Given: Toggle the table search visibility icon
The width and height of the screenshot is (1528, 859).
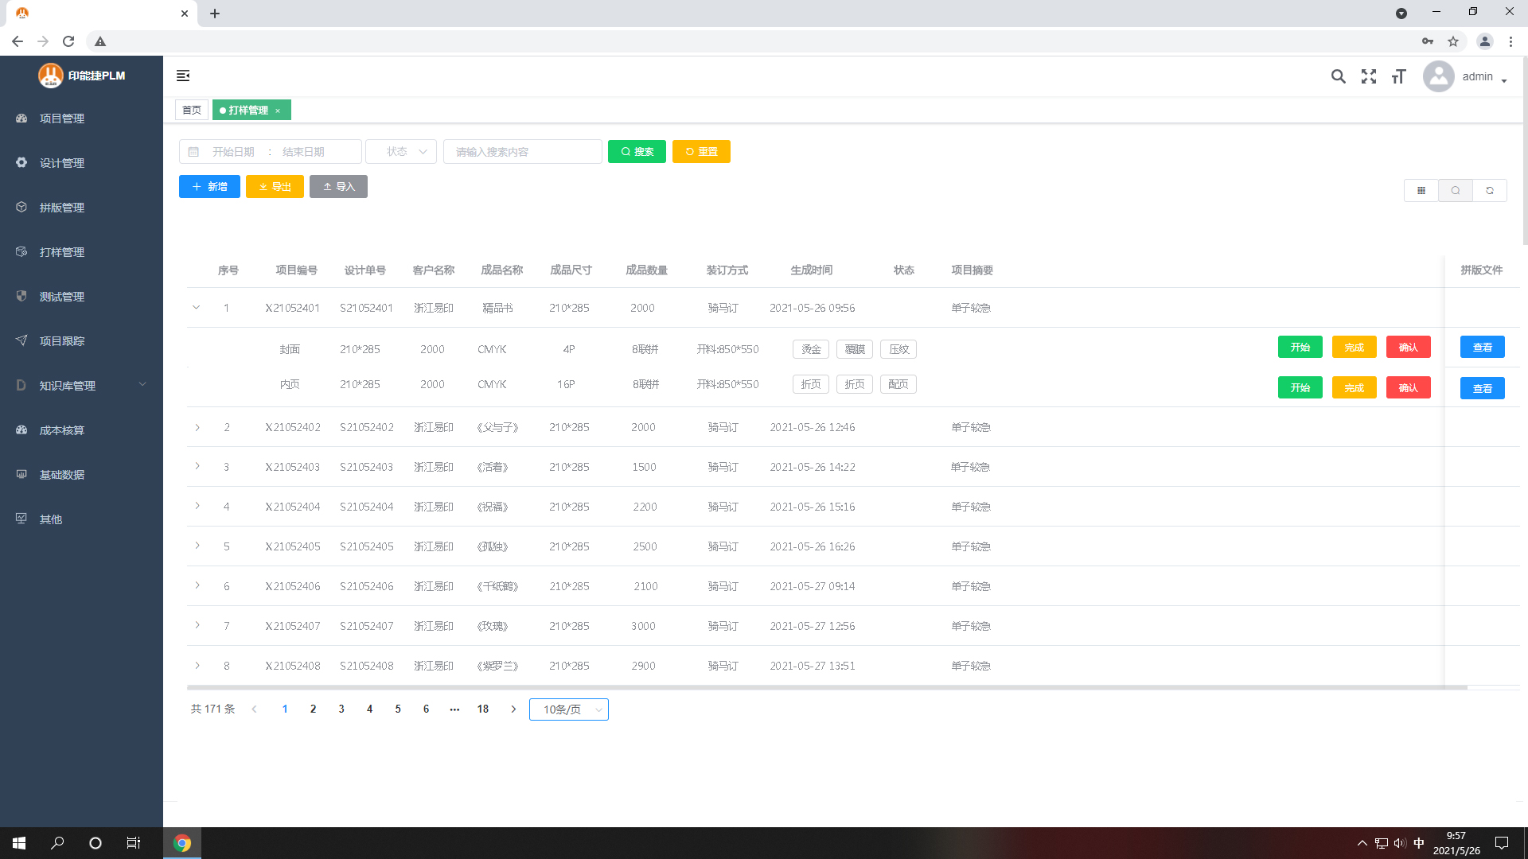Looking at the screenshot, I should [1456, 191].
